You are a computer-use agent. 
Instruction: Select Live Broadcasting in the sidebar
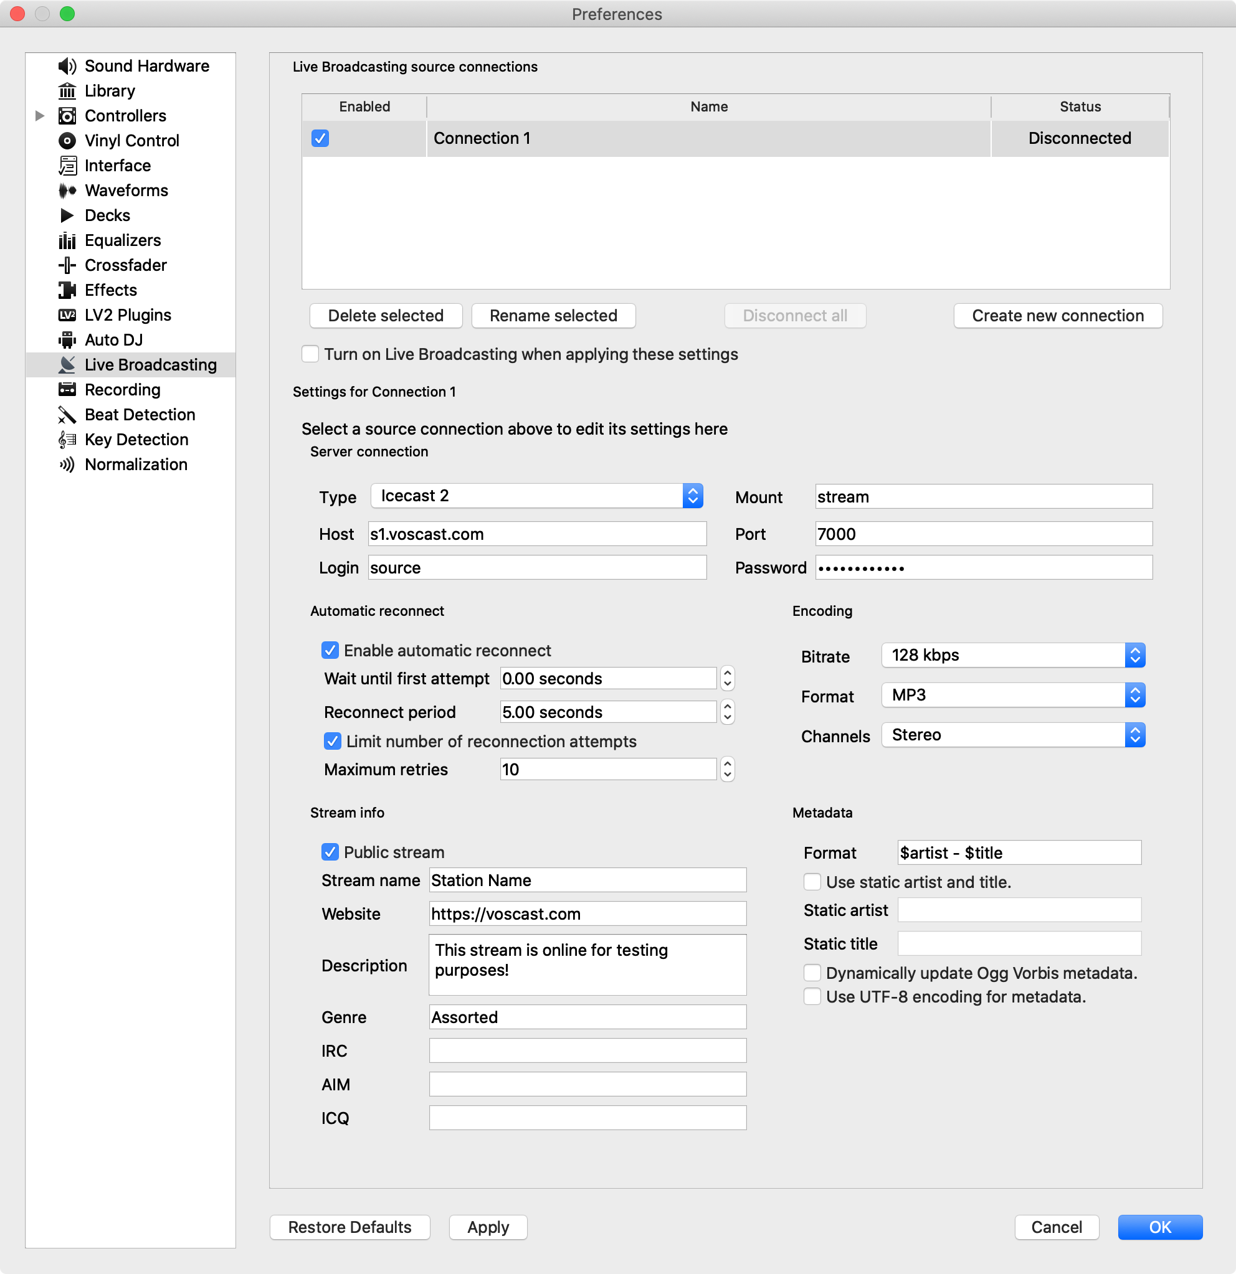coord(130,365)
